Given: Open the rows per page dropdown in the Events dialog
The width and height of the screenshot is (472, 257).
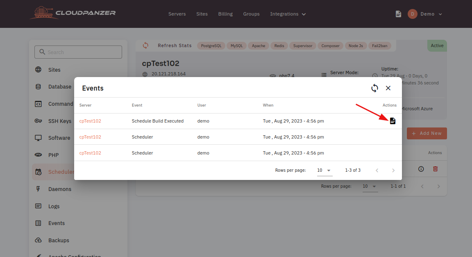Looking at the screenshot, I should [x=324, y=171].
